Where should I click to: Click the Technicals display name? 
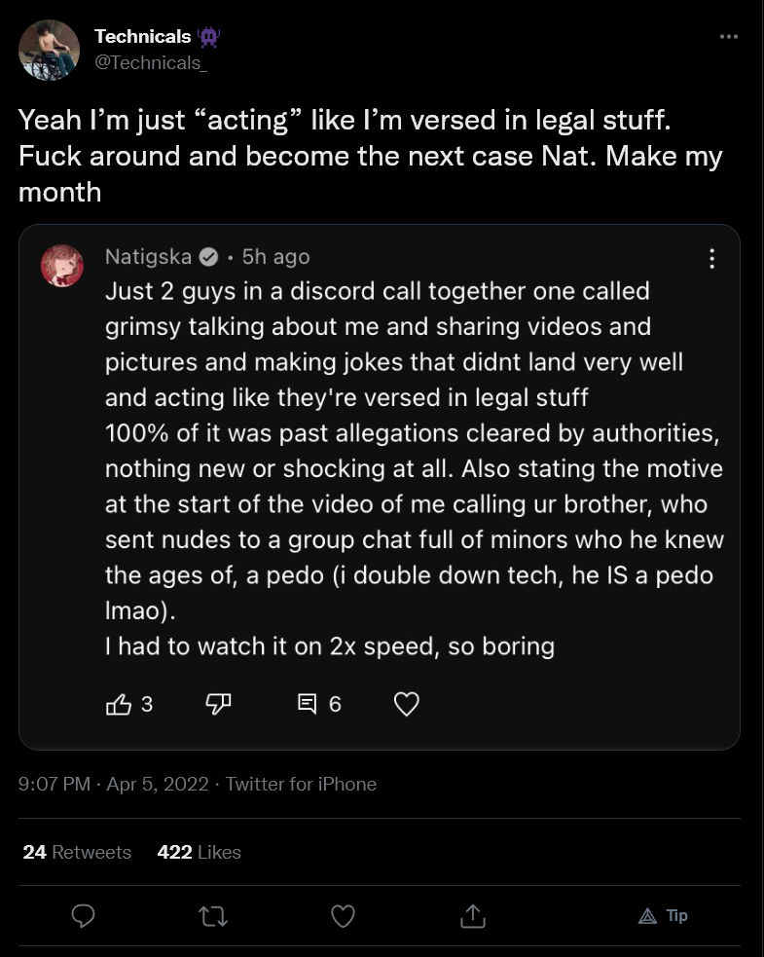coord(143,37)
